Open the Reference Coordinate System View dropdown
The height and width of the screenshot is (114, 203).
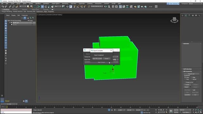pos(58,6)
